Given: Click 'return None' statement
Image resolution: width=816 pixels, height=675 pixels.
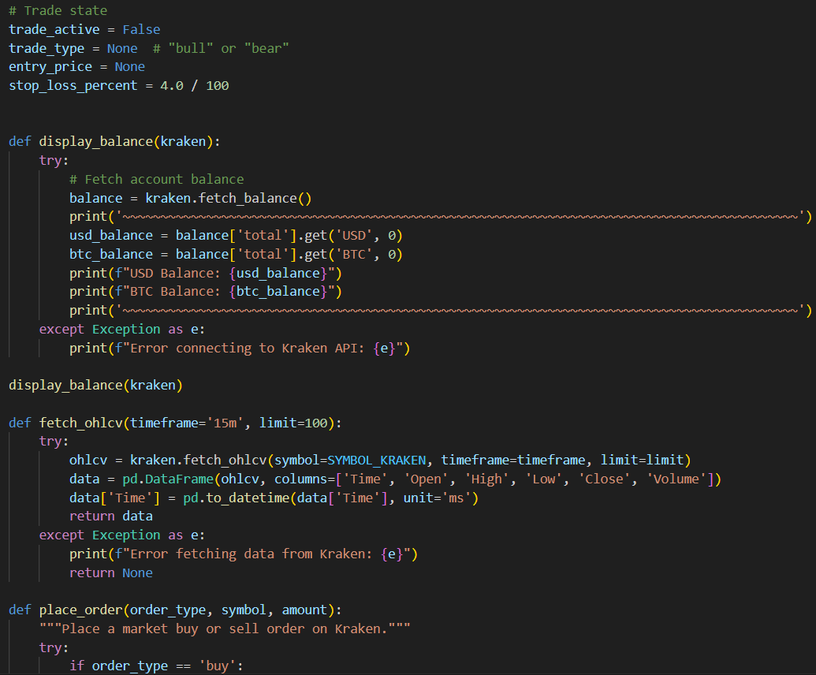Looking at the screenshot, I should pyautogui.click(x=111, y=573).
